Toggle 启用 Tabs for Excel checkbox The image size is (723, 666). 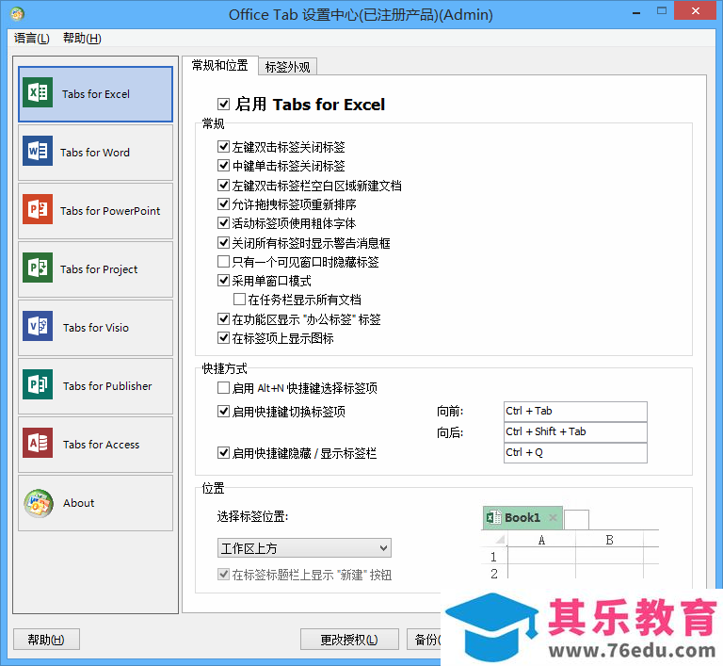pos(224,105)
